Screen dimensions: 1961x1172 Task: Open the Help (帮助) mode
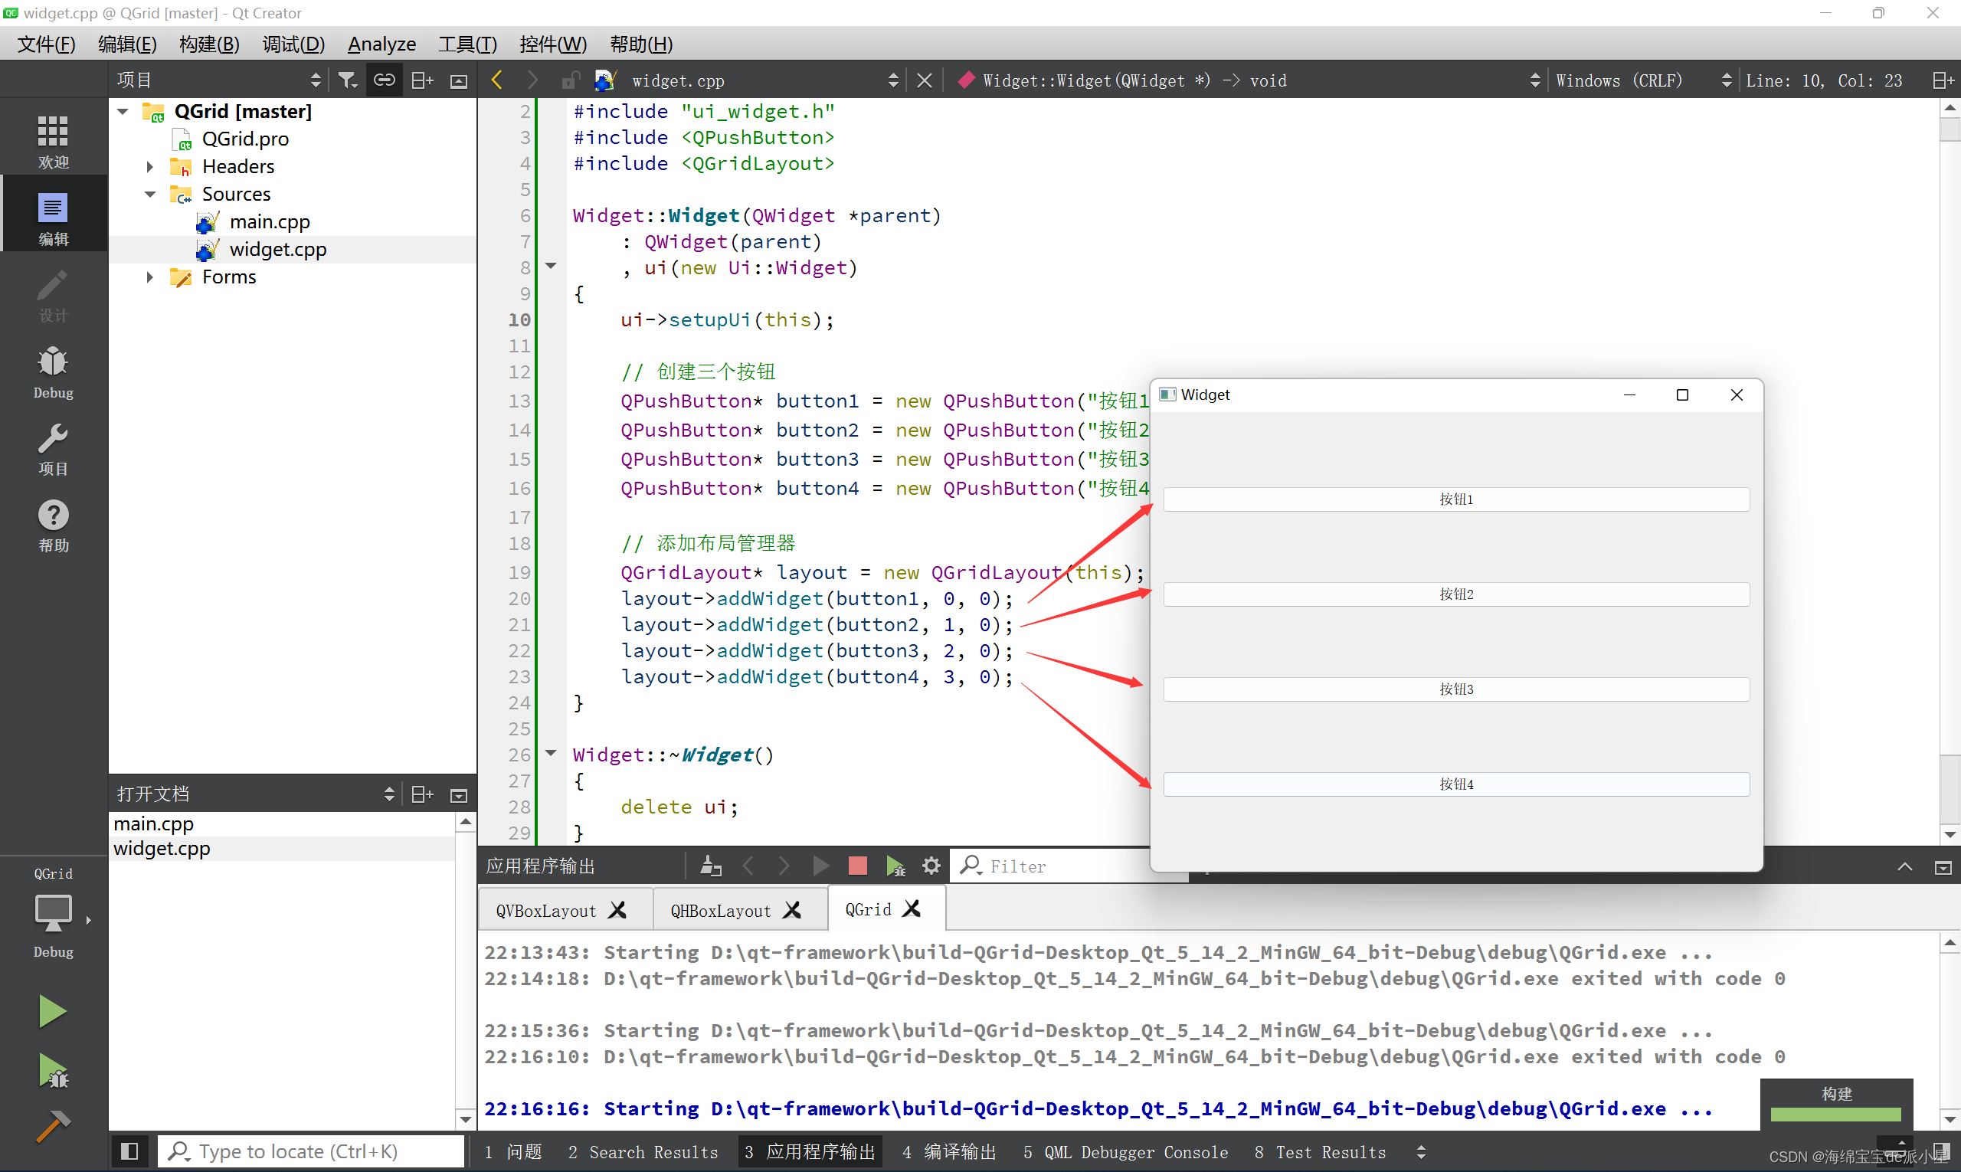pos(53,525)
